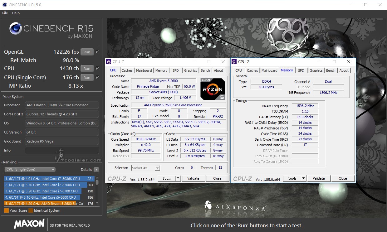Switch to Memory tab in left CPU-Z
The height and width of the screenshot is (232, 387).
pos(161,70)
